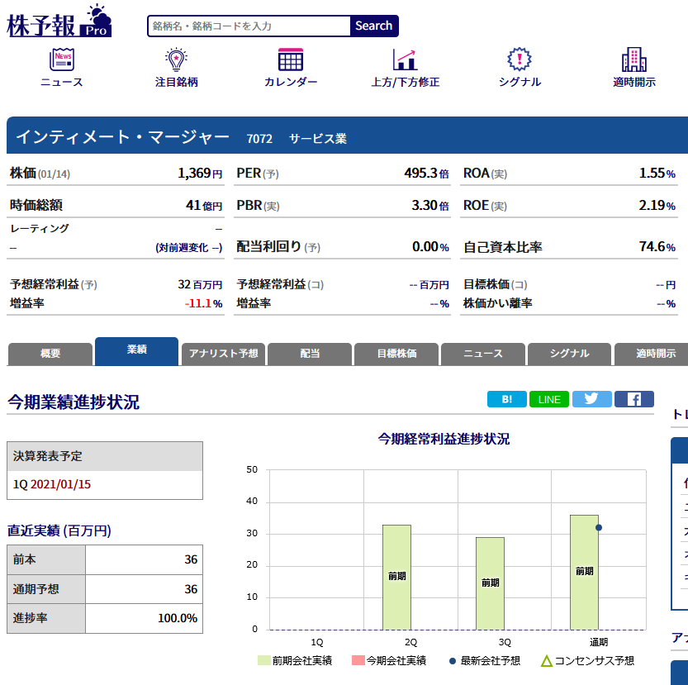The image size is (688, 685).
Task: Share on Twitter bird icon
Action: click(591, 399)
